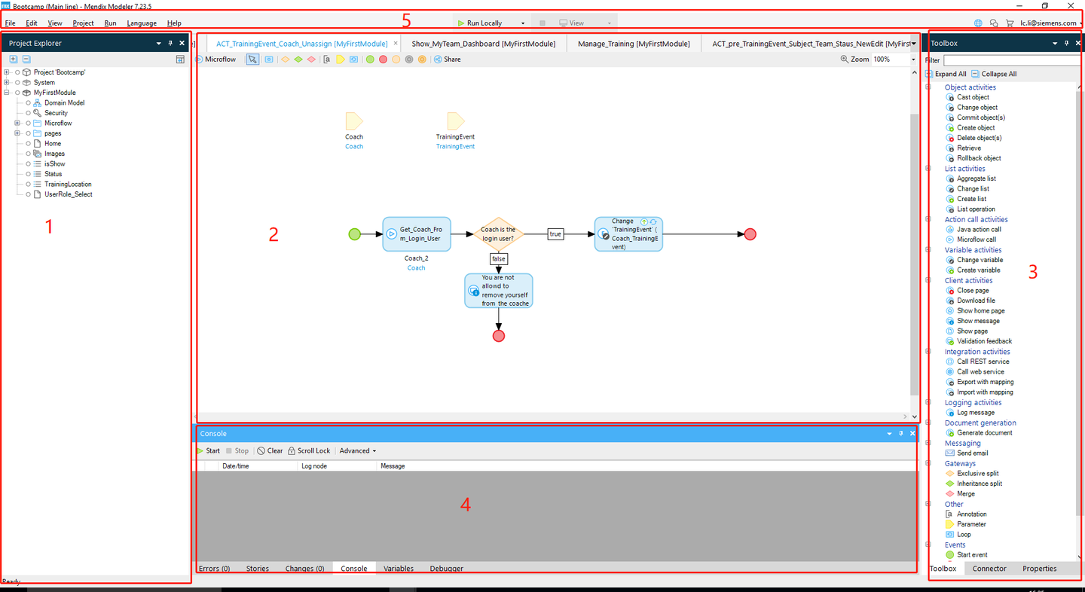Click the globe language icon at top right
Screen dimensions: 1085x592
coord(978,23)
